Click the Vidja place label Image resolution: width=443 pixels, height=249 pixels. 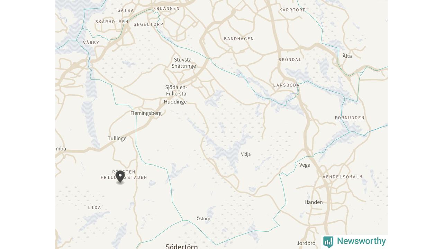click(246, 154)
